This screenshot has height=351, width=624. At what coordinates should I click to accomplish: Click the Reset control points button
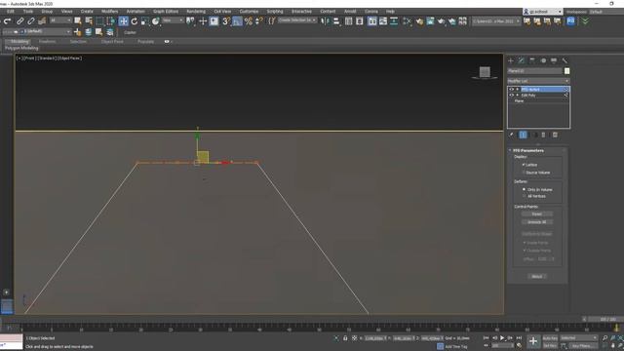[537, 214]
